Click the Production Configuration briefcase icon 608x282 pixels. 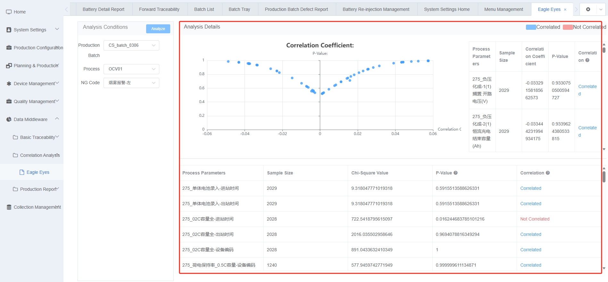coord(9,48)
